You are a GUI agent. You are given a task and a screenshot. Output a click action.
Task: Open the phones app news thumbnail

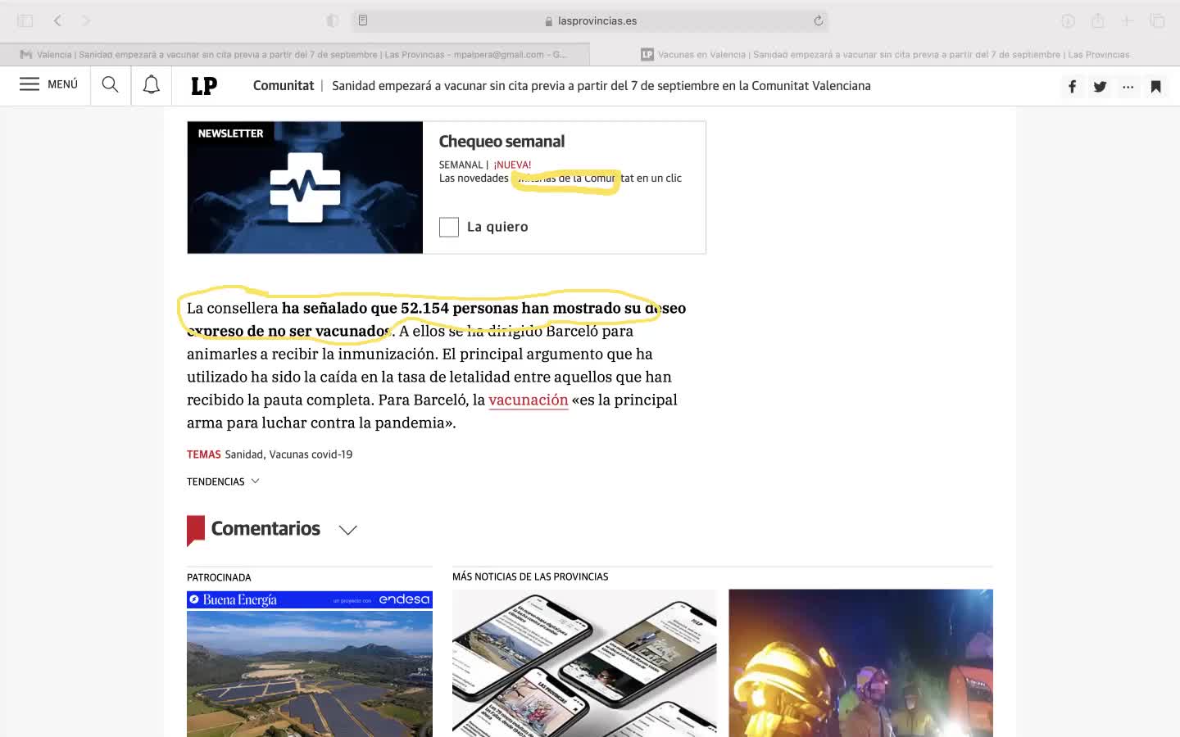point(584,663)
